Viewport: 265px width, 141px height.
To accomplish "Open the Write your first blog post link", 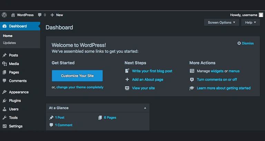I will click(152, 71).
